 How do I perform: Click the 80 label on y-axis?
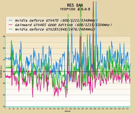click(4, 48)
